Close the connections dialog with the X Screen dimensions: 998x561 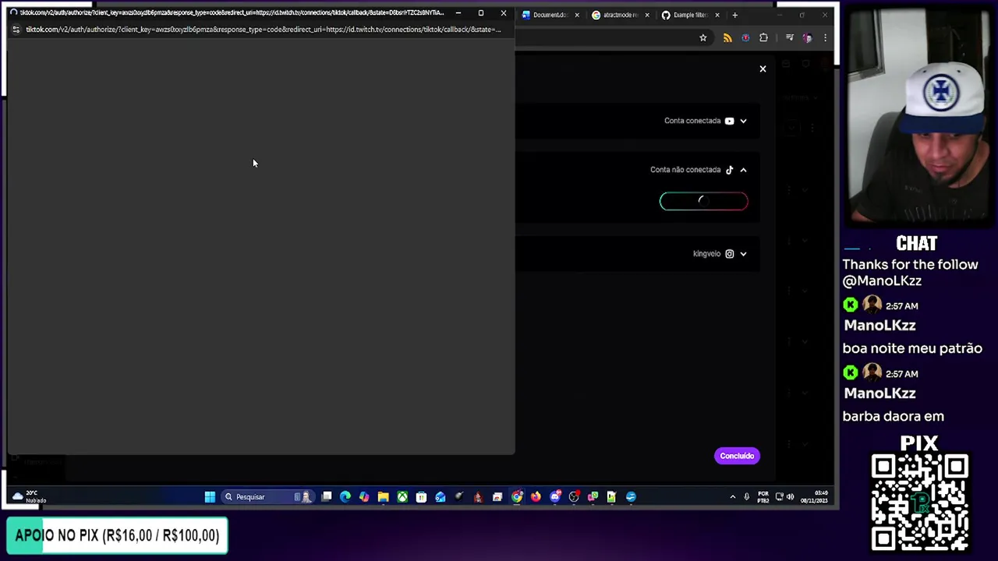(763, 69)
